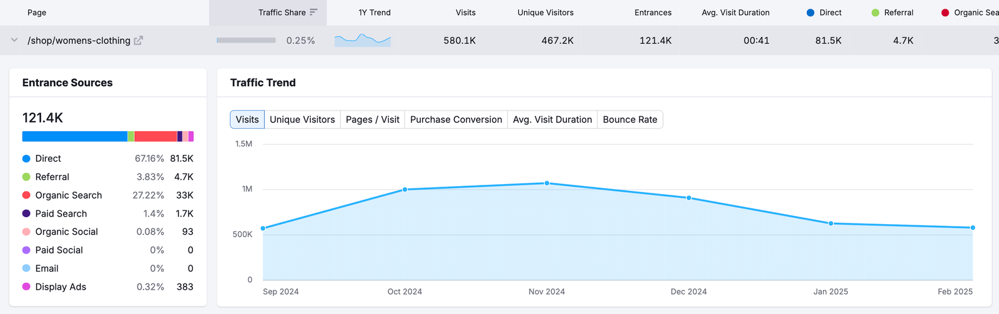
Task: Click the Oct 2024 data point on chart
Action: pyautogui.click(x=405, y=190)
